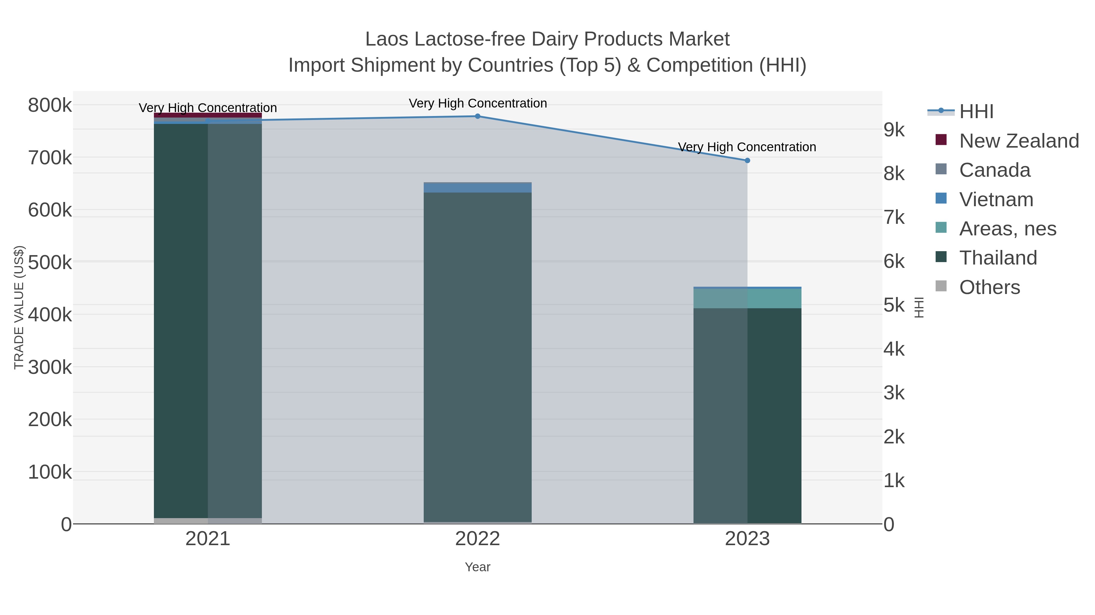The image size is (1095, 615).
Task: Click the 800k trade value axis tick
Action: tap(50, 105)
